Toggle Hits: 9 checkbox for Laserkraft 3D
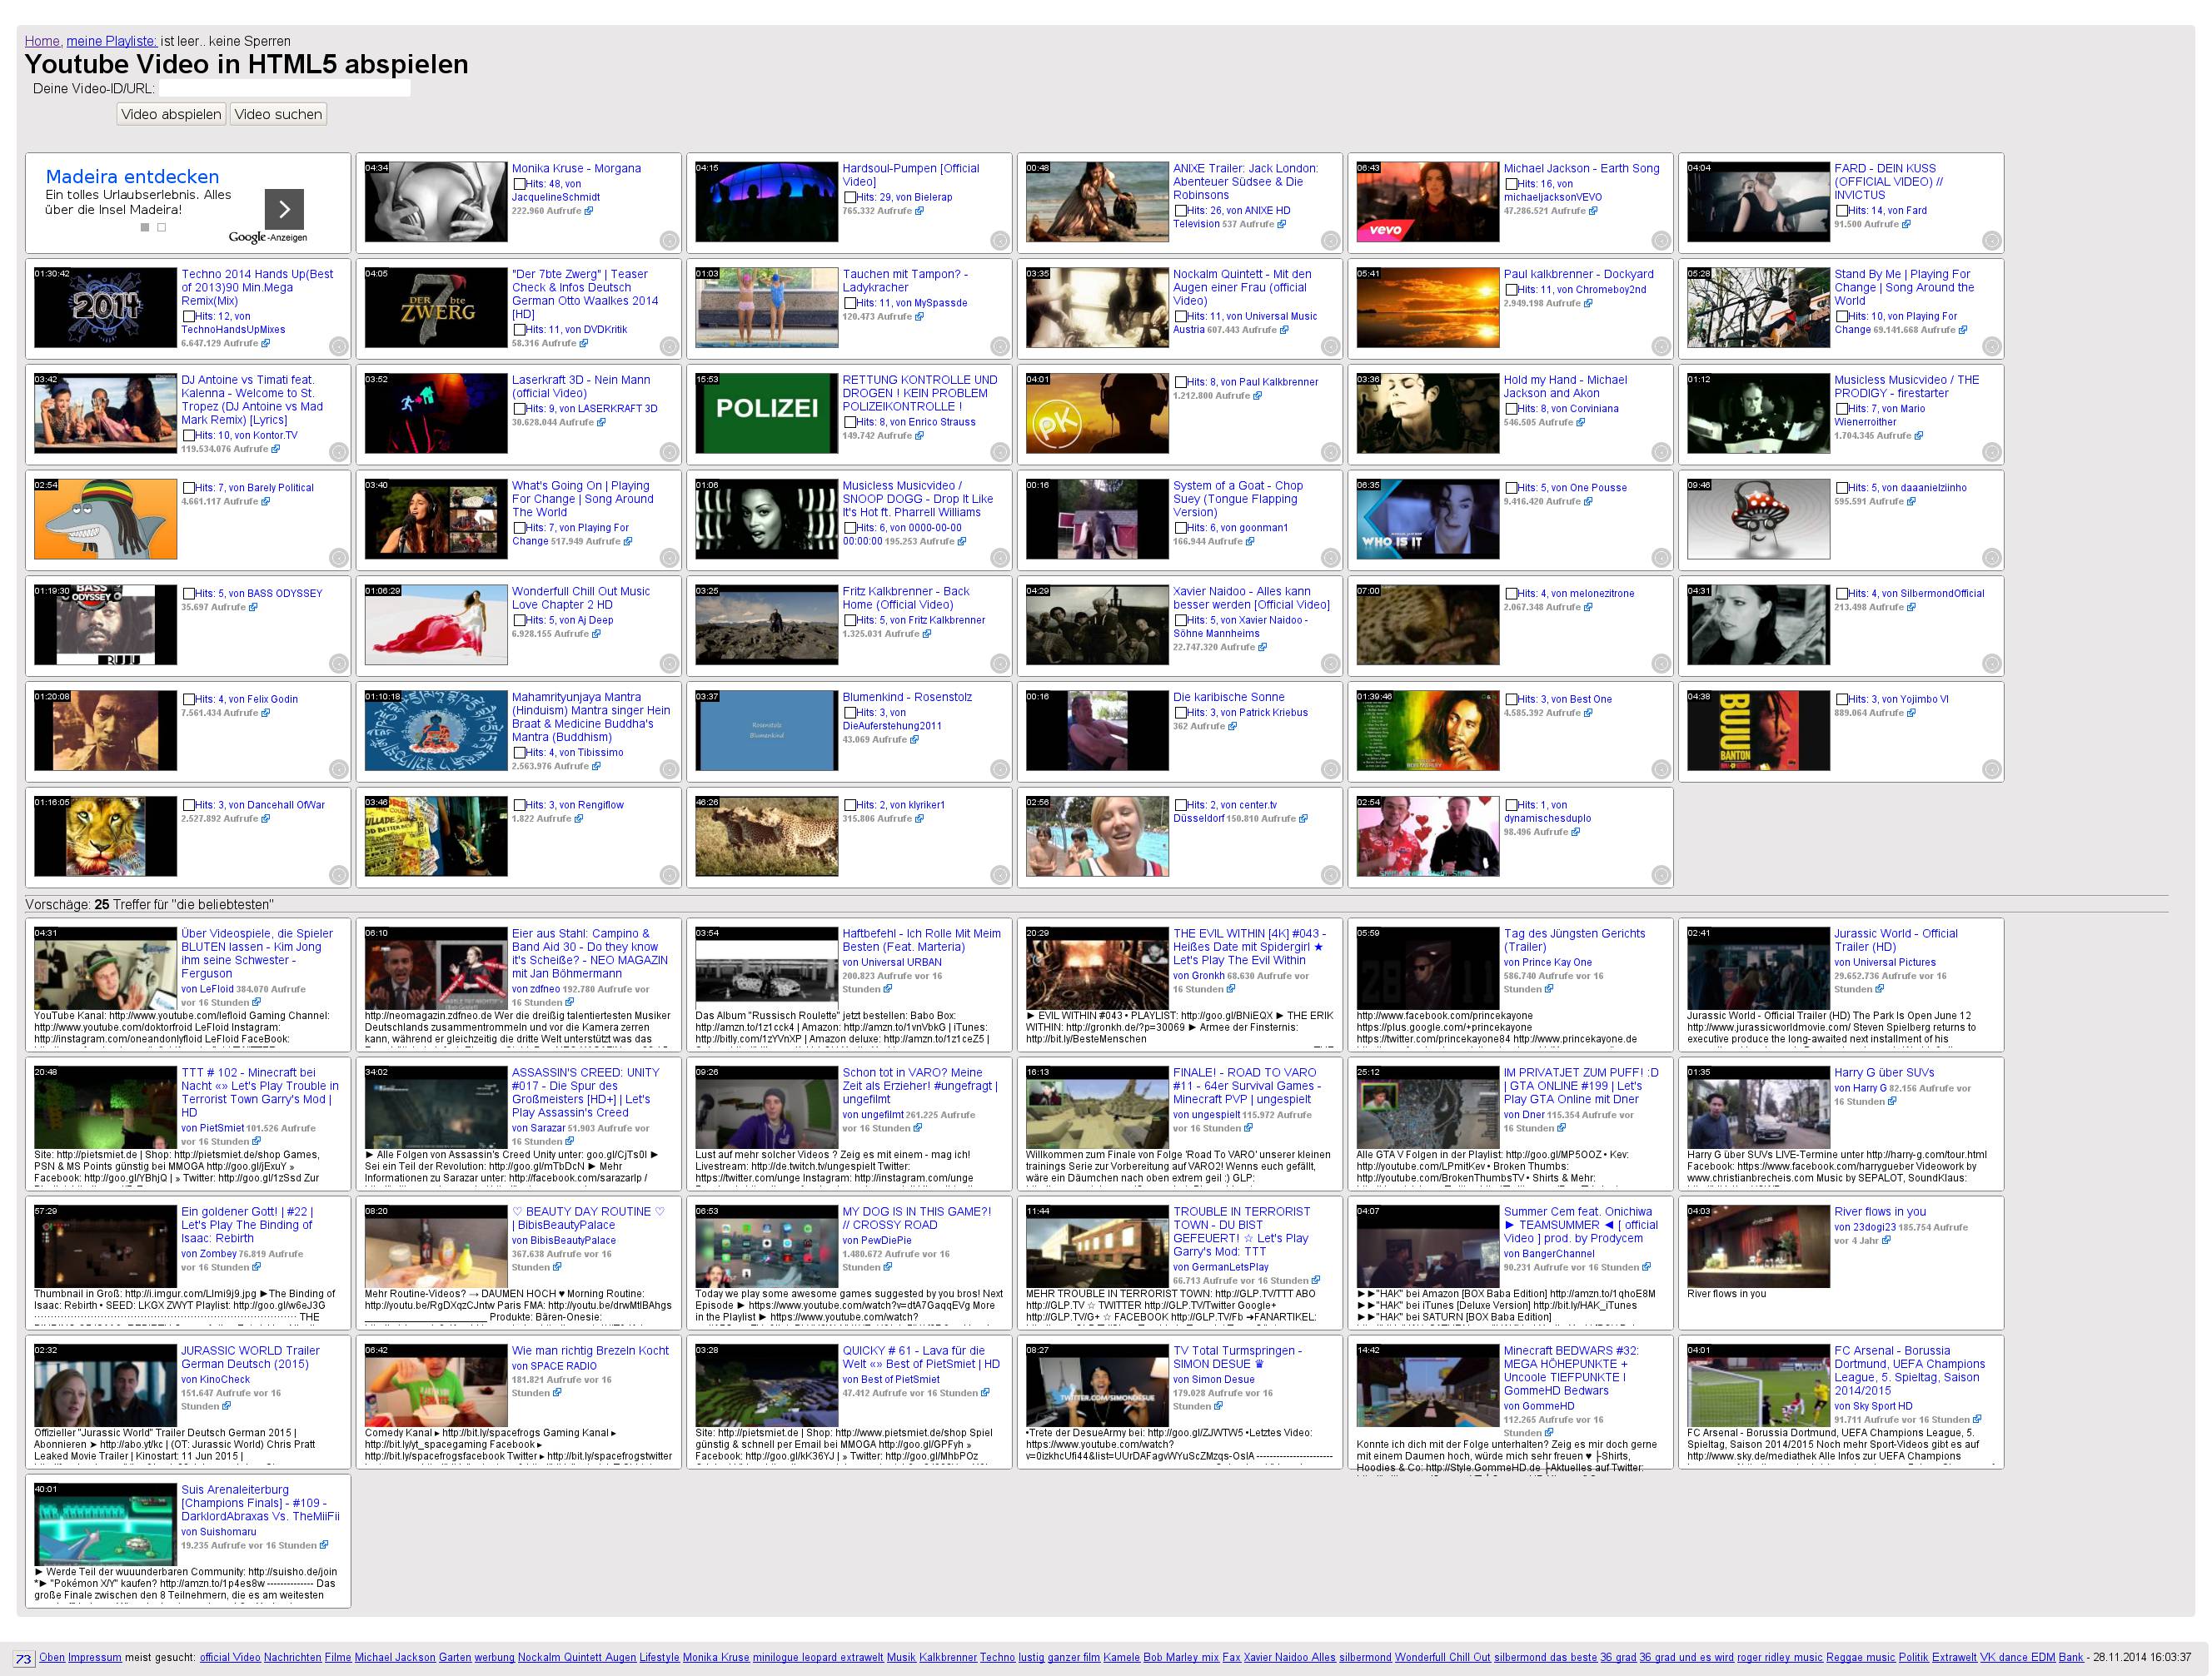Image resolution: width=2212 pixels, height=1676 pixels. pyautogui.click(x=520, y=409)
